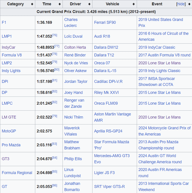The height and width of the screenshot is (193, 192).
Task: Open the Audi R18 vehicle link
Action: click(102, 36)
